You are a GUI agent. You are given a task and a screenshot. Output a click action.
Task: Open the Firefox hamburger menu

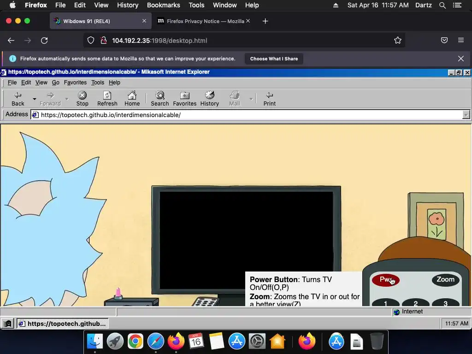coord(461,40)
